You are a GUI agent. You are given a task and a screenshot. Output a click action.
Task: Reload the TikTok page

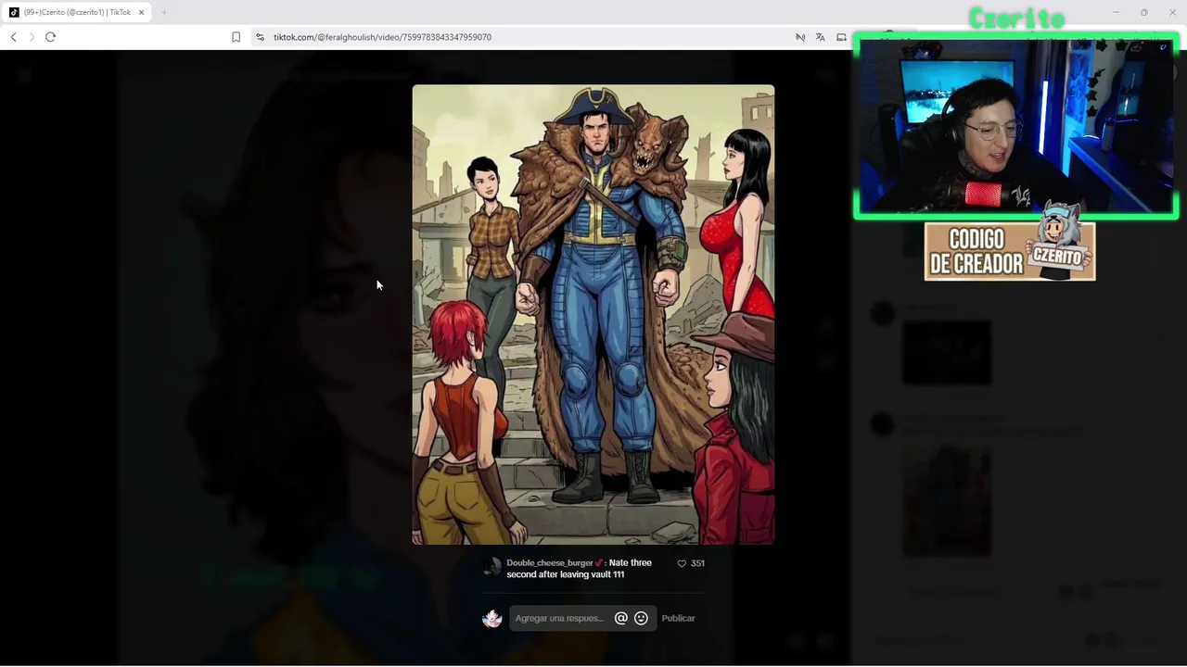click(x=50, y=37)
